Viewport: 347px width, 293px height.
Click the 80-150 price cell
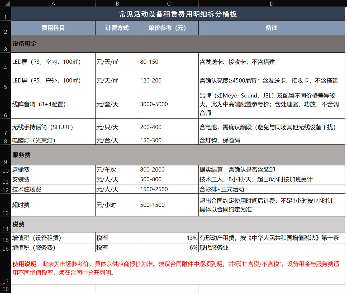pyautogui.click(x=169, y=62)
